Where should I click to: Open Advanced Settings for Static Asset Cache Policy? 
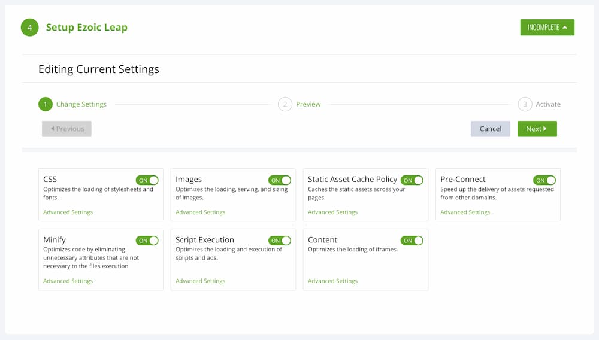(332, 212)
